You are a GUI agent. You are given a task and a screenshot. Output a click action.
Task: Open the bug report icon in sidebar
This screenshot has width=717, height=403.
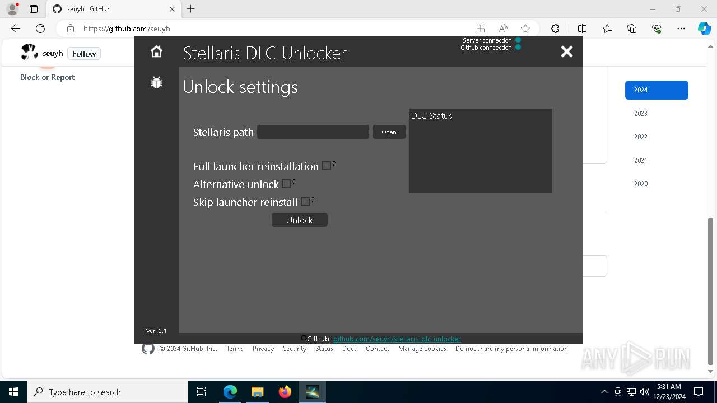(156, 82)
